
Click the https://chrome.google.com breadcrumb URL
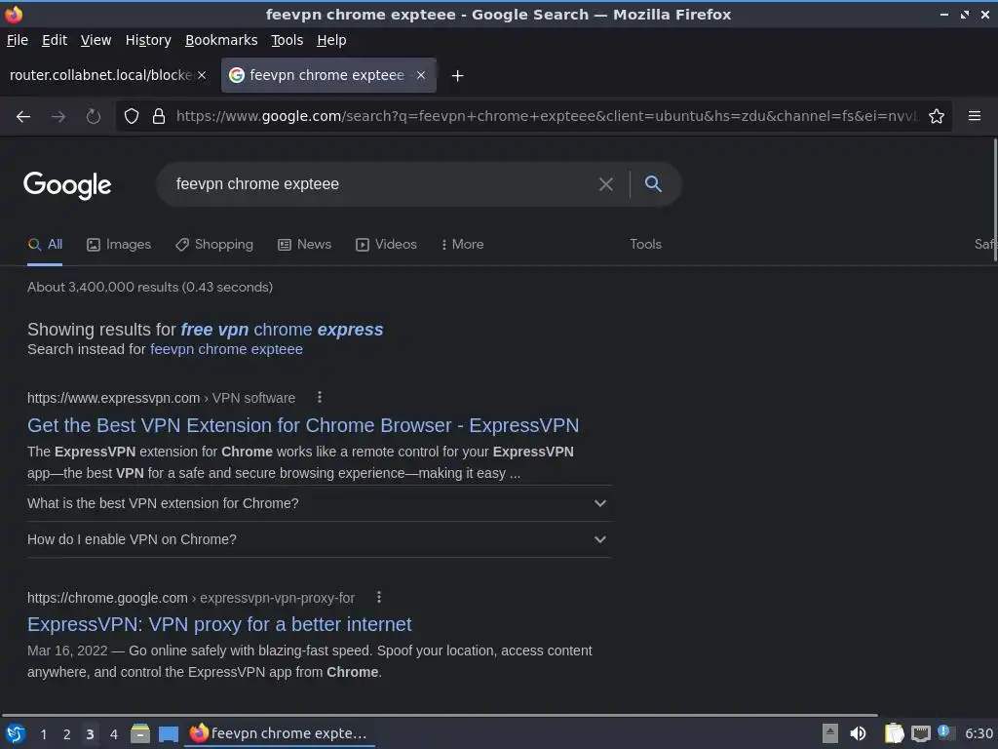(x=107, y=598)
